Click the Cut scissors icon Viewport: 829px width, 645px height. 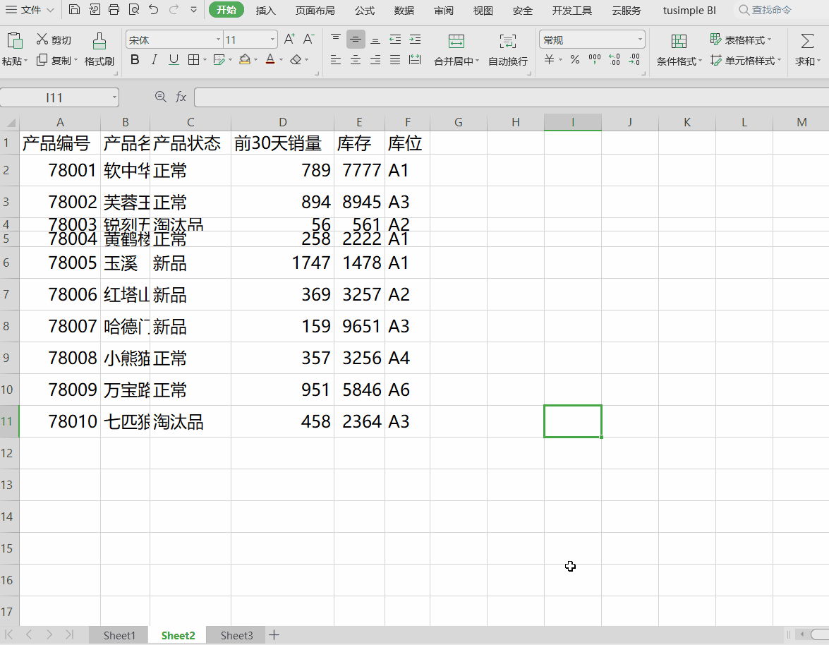pos(42,39)
